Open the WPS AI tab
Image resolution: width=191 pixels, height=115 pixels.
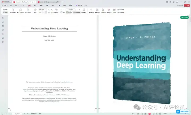click(79, 6)
